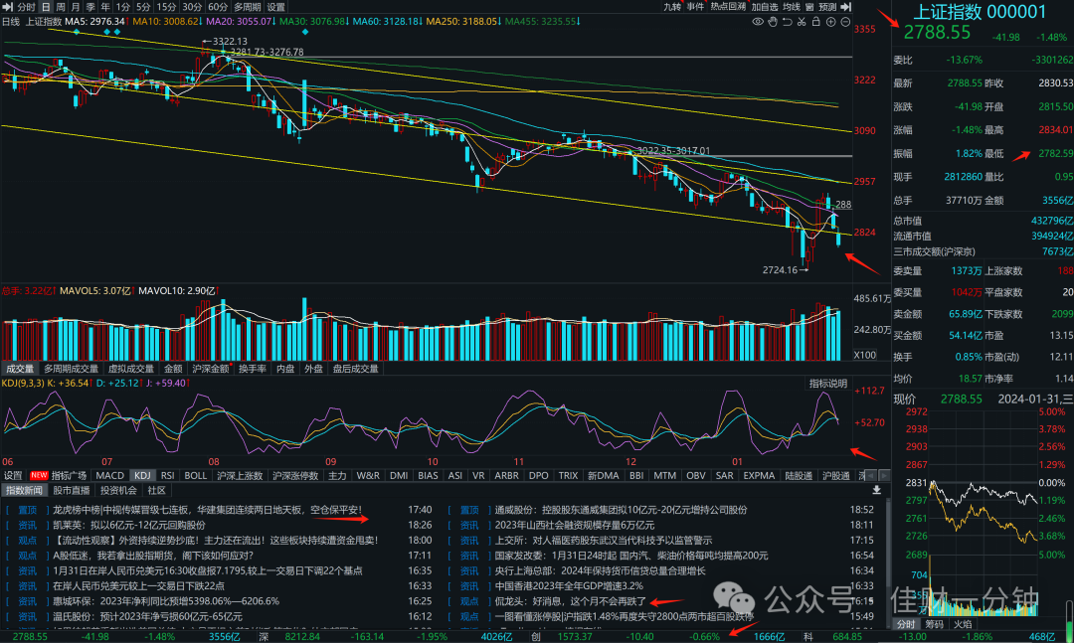
Task: Select the 盘后成交量 tab
Action: [x=355, y=369]
